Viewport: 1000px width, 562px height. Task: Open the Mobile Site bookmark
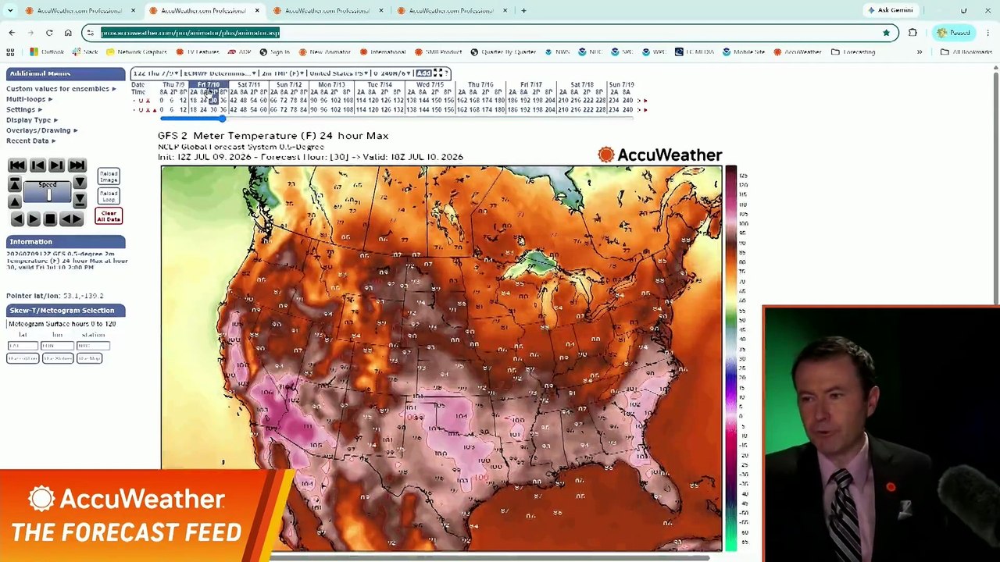[x=744, y=52]
